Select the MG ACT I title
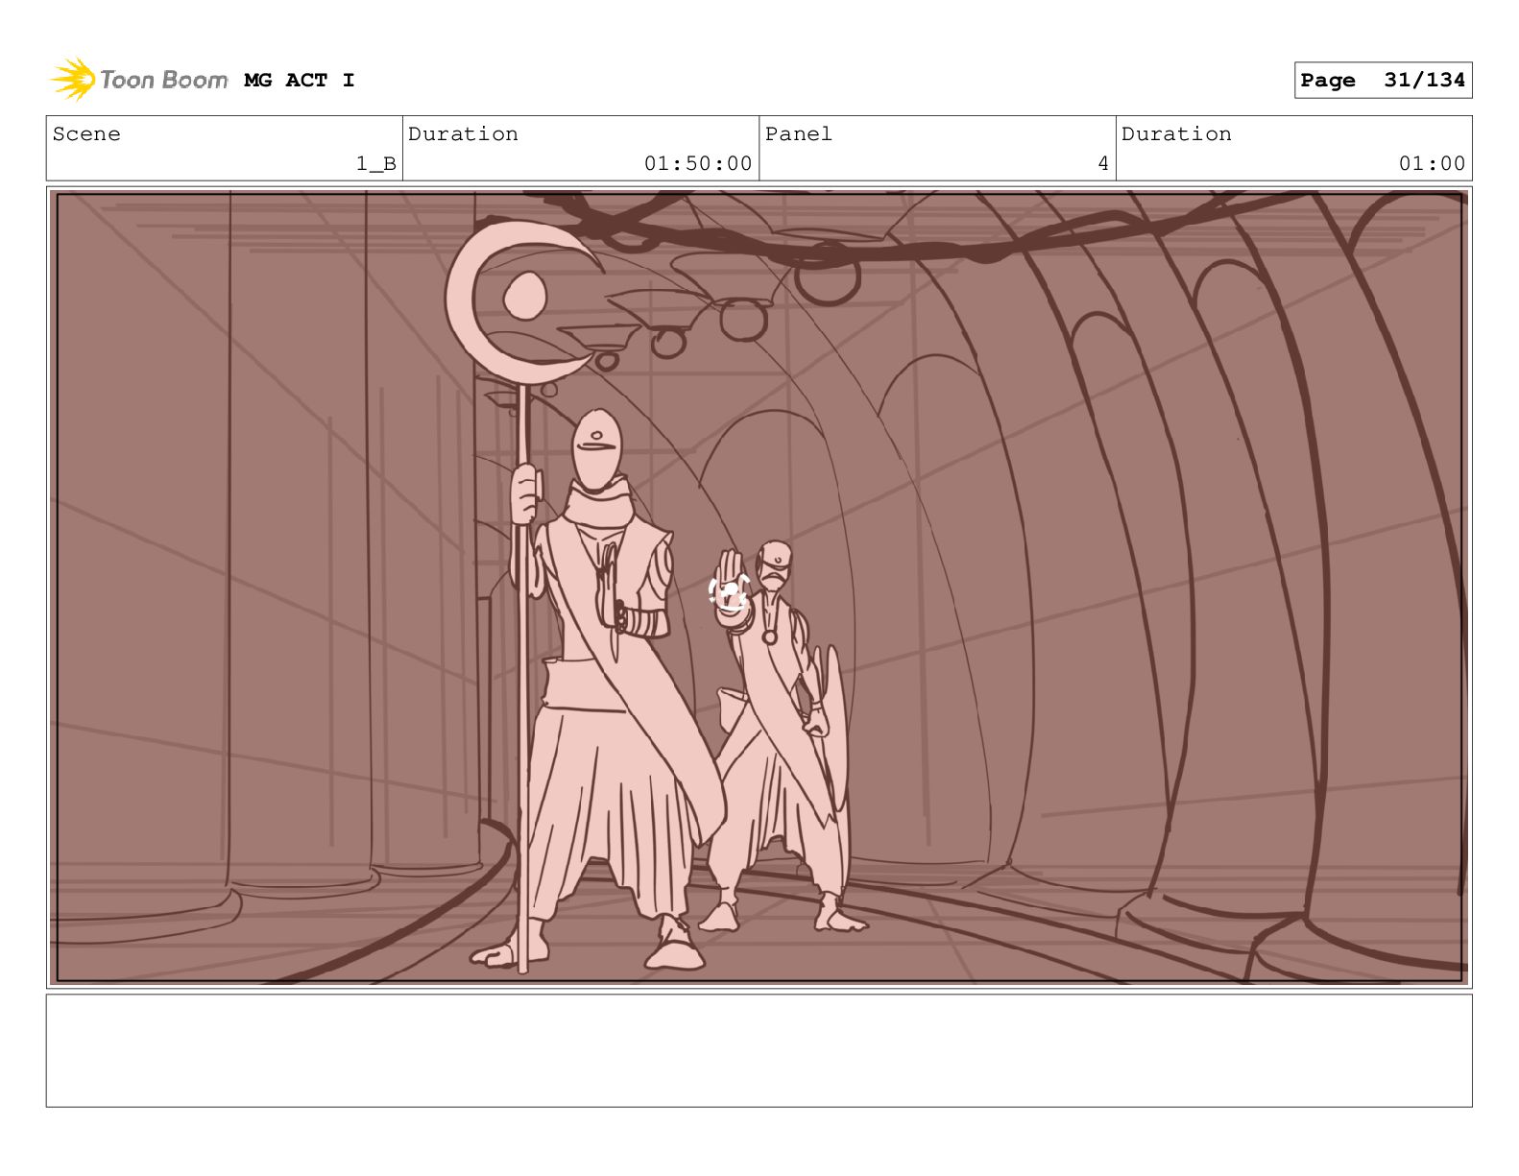This screenshot has width=1519, height=1176. tap(299, 81)
